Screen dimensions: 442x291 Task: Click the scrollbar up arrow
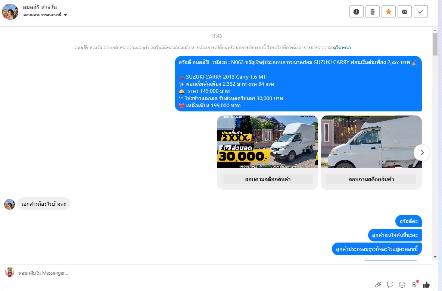point(435,30)
